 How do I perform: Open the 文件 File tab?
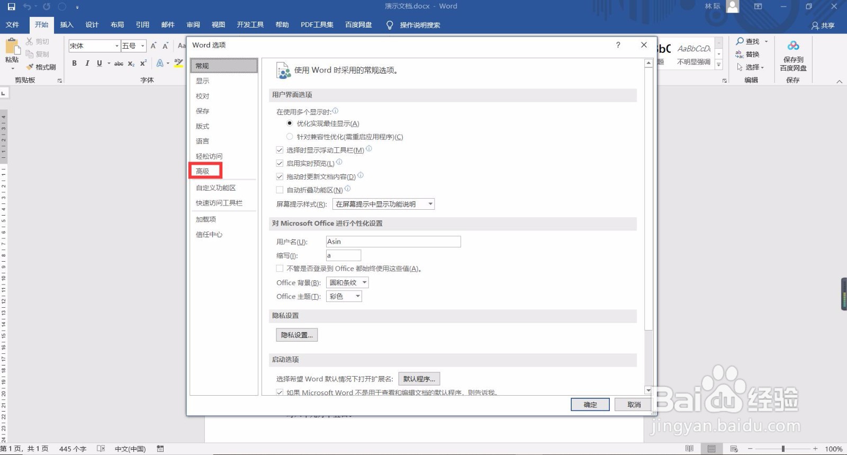[12, 25]
